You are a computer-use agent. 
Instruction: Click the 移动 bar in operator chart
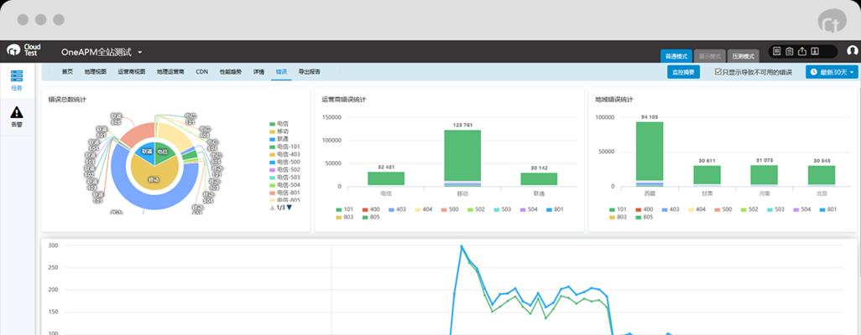coord(462,158)
